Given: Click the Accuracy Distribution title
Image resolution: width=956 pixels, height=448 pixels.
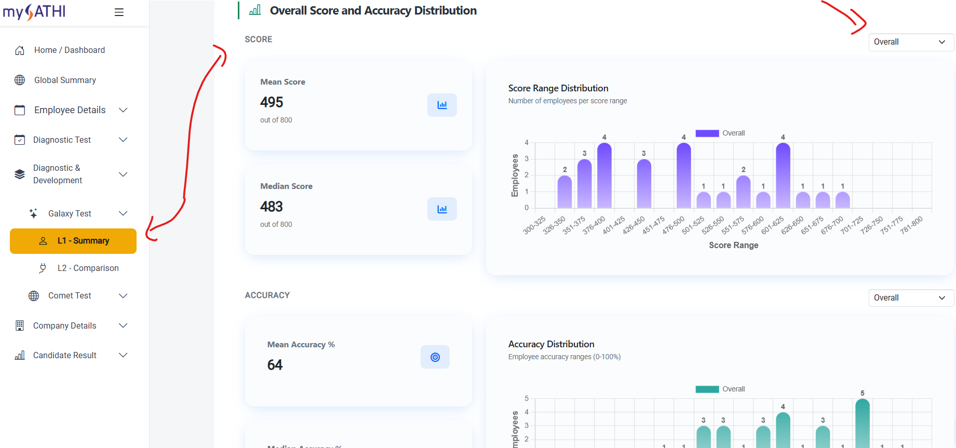Looking at the screenshot, I should tap(551, 344).
